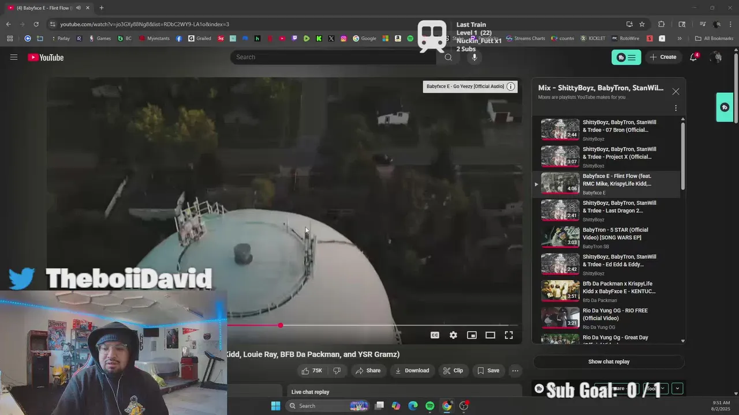Go to the YouTube home logo
Screen dimensions: 739x415
point(46,57)
